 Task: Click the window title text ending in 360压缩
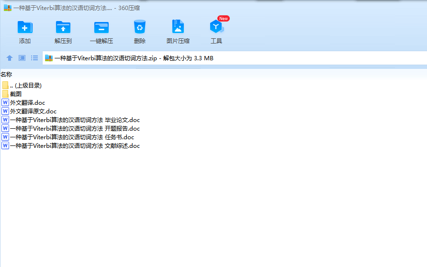[77, 8]
